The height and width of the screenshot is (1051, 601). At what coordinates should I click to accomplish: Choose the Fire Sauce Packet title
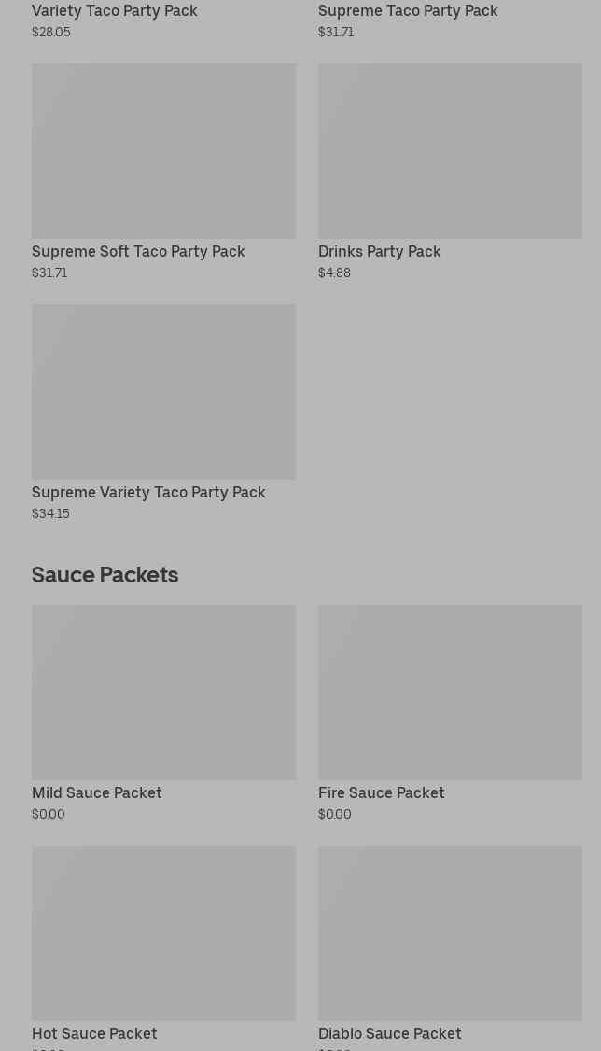(381, 793)
